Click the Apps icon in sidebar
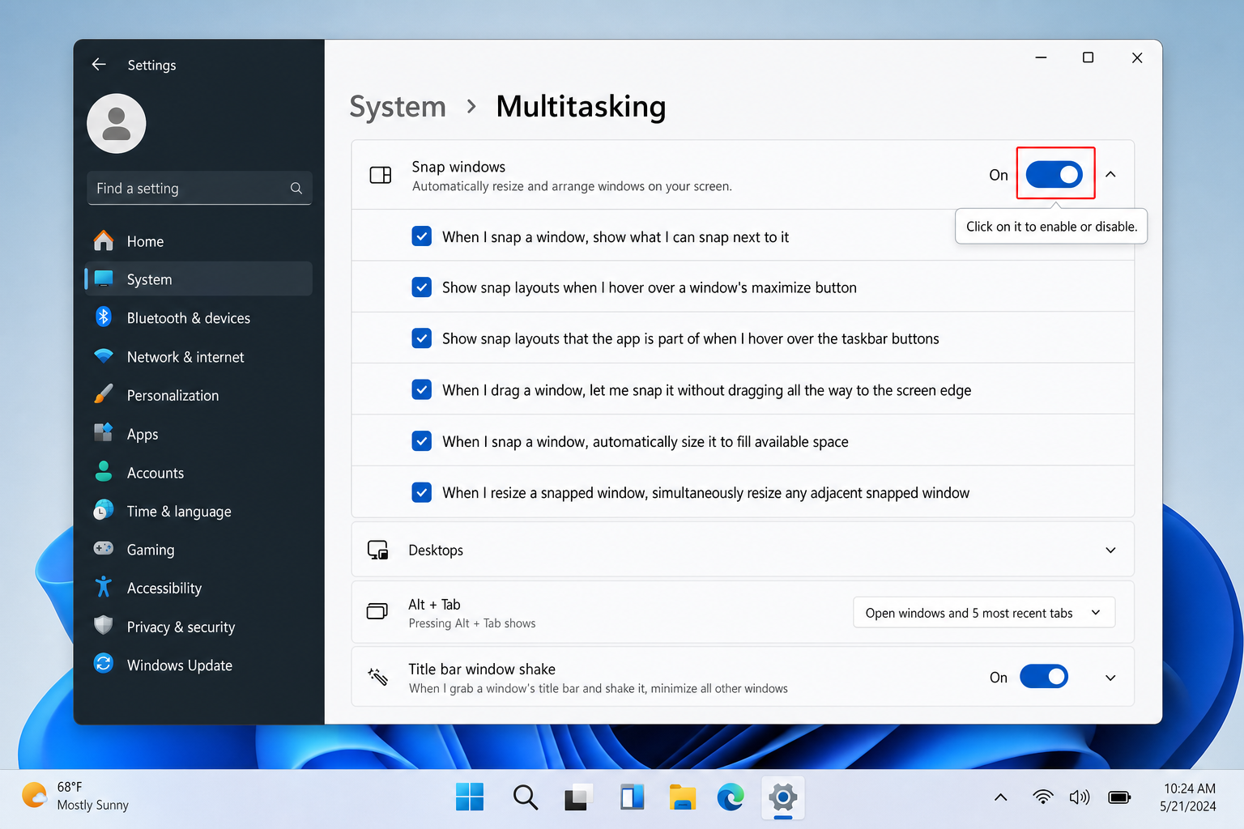The image size is (1244, 829). point(104,433)
